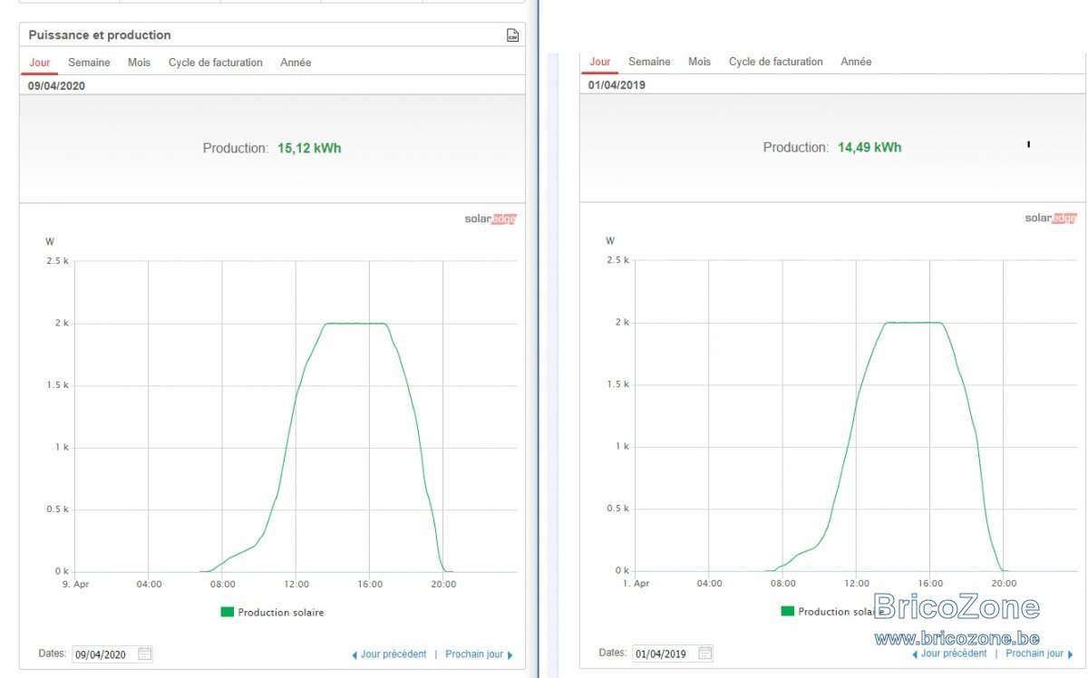This screenshot has height=678, width=1088.
Task: Open calendar picker beside 09/04/2020 date field
Action: (x=145, y=654)
